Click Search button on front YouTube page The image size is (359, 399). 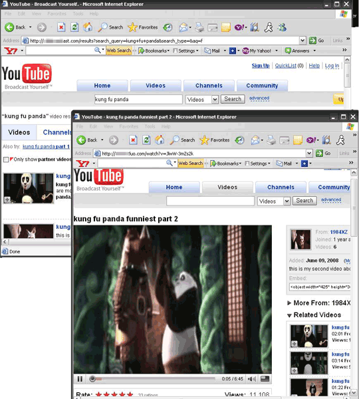[x=304, y=201]
